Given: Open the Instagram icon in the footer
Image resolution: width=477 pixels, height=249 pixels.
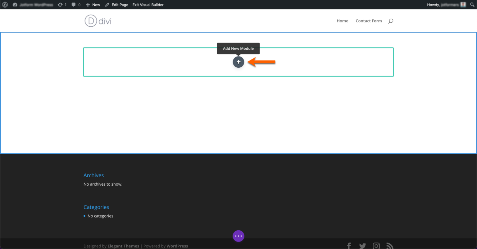Looking at the screenshot, I should (376, 245).
